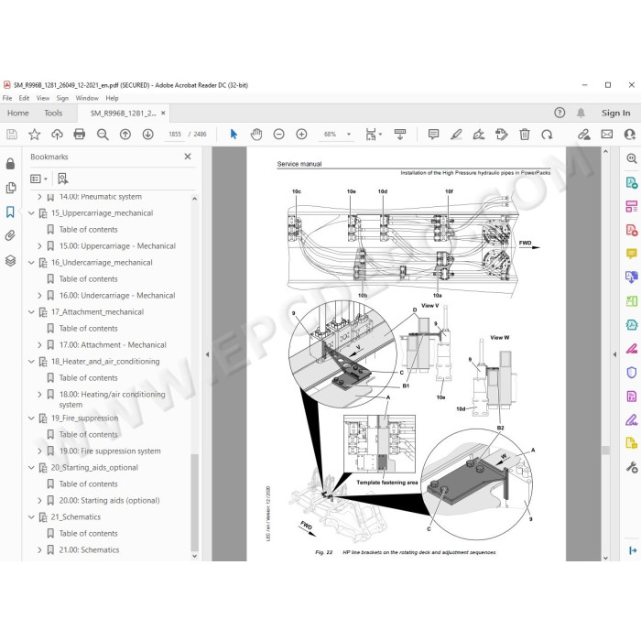Open Export PDF tool in right pane
The image size is (641, 641).
coord(632,182)
